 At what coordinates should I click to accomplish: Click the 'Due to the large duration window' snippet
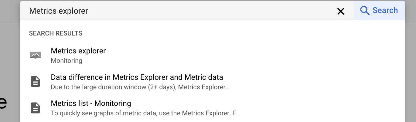pos(140,87)
